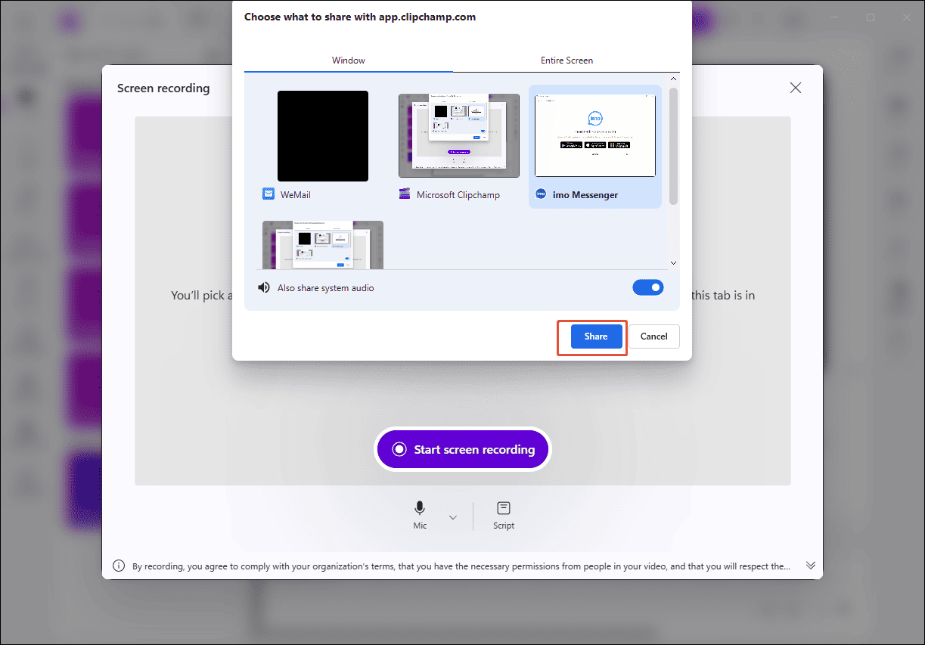The width and height of the screenshot is (925, 645).
Task: Click the Cancel button
Action: 653,336
